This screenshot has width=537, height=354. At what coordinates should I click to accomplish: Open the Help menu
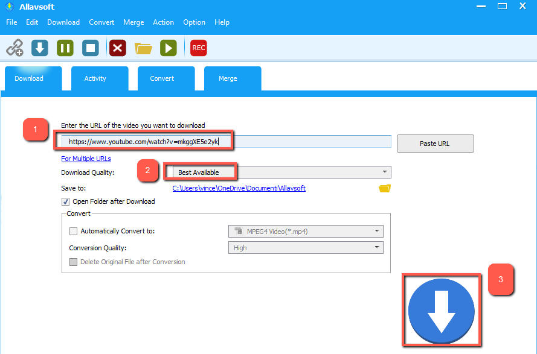click(x=222, y=22)
